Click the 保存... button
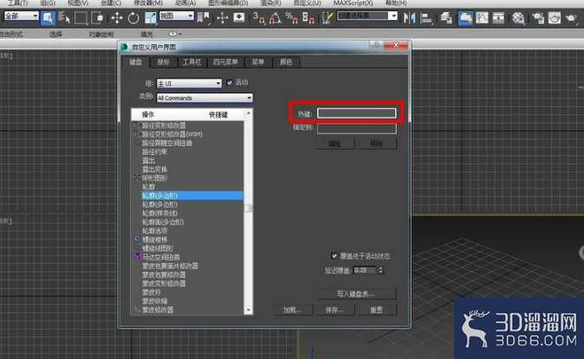584x359 pixels. [x=335, y=310]
